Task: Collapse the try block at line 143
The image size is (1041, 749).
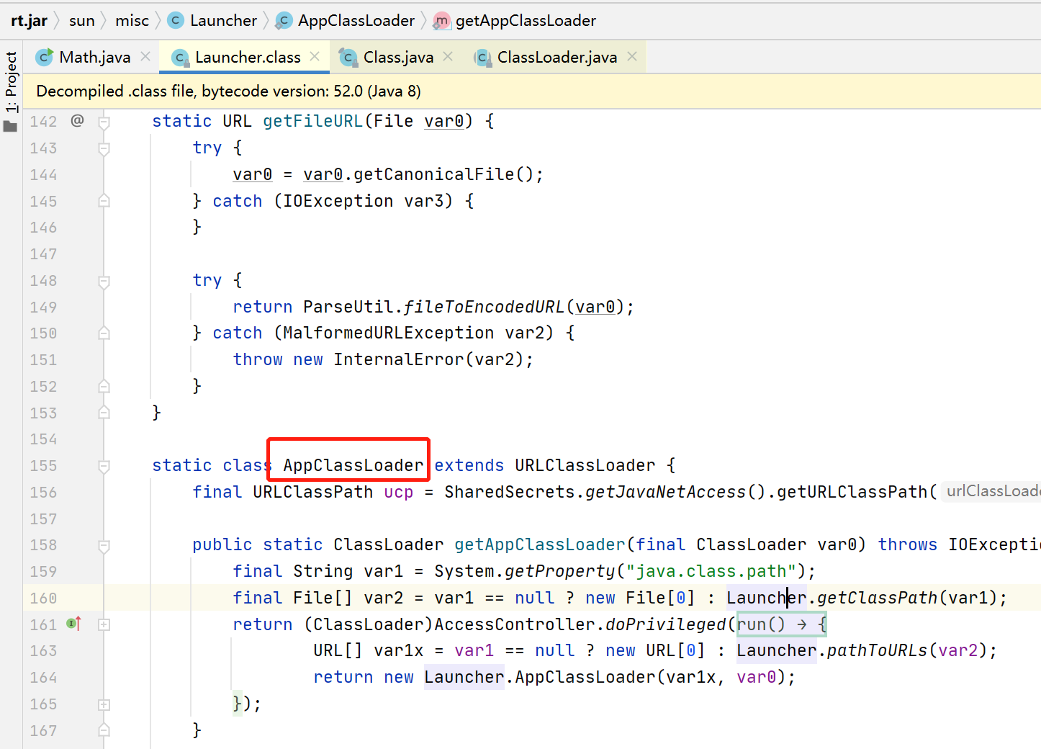Action: (104, 148)
